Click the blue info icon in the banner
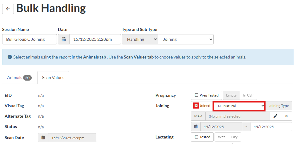Image resolution: width=294 pixels, height=144 pixels. (x=10, y=57)
